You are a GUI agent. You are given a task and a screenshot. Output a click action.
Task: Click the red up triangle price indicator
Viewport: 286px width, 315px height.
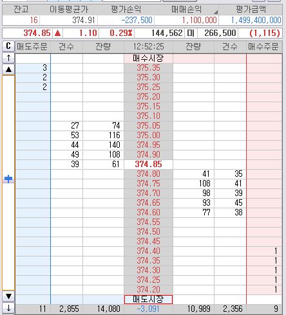point(57,33)
